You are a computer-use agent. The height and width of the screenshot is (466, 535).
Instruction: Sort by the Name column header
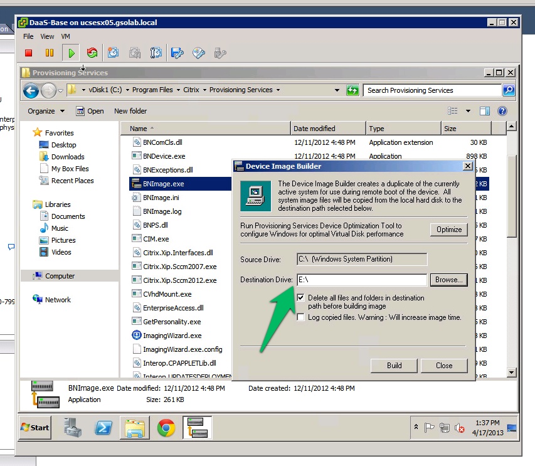(205, 129)
